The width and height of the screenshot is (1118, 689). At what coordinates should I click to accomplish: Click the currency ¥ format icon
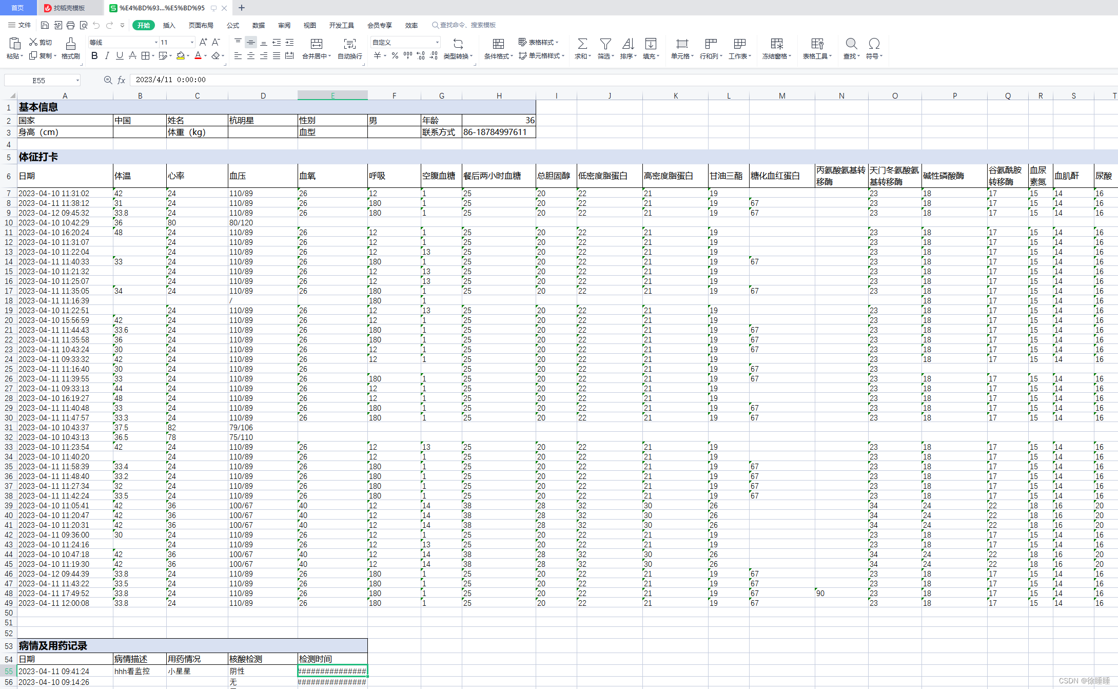pyautogui.click(x=378, y=55)
